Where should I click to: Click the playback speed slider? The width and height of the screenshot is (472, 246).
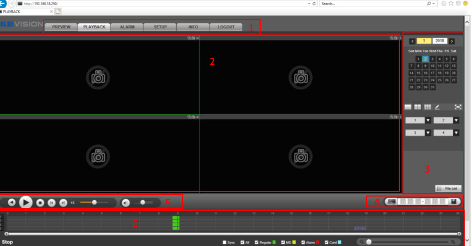[94, 202]
